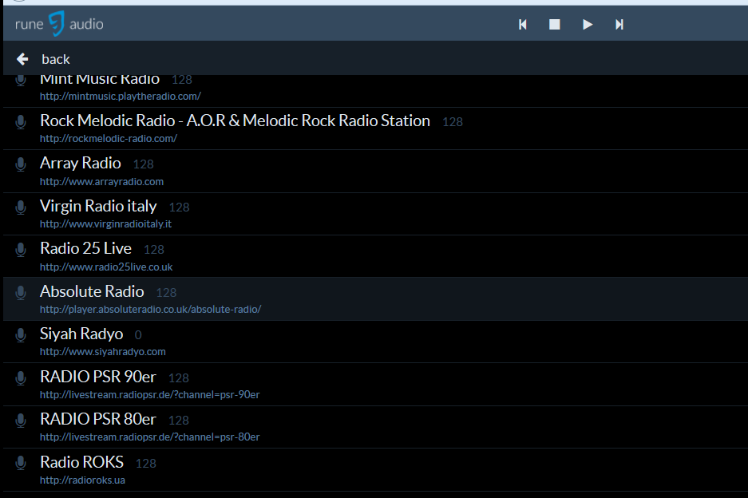Viewport: 748px width, 498px height.
Task: Click the 128 bitrate next to Rock Melodic Radio
Action: (453, 122)
